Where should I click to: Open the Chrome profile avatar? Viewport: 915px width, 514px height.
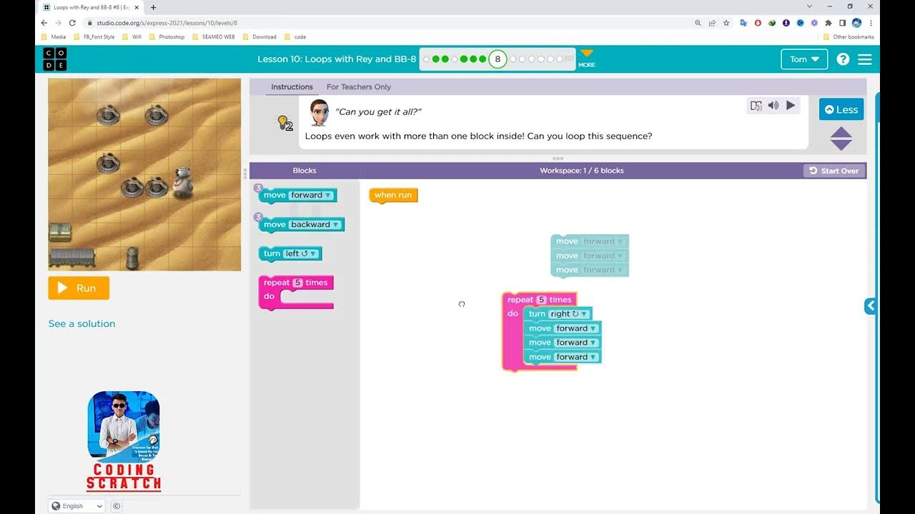856,23
